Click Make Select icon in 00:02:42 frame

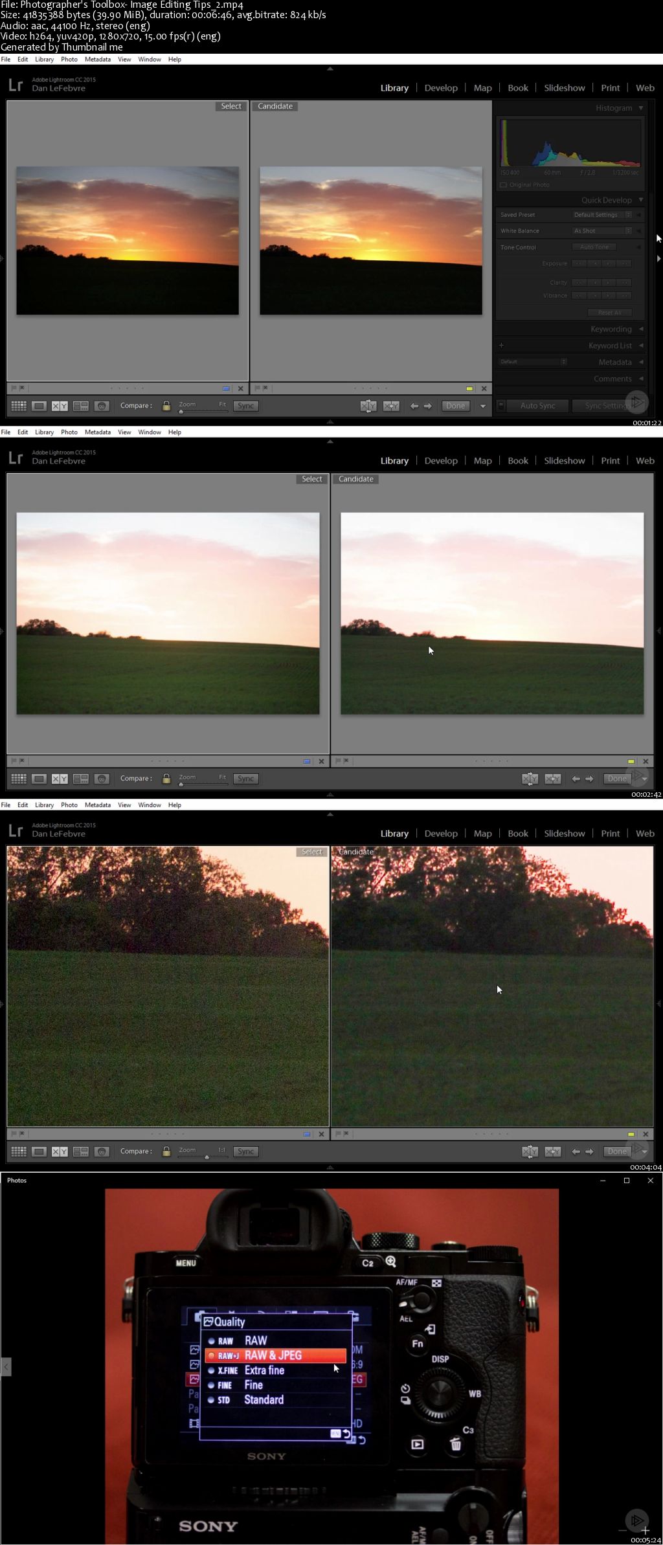pyautogui.click(x=552, y=779)
